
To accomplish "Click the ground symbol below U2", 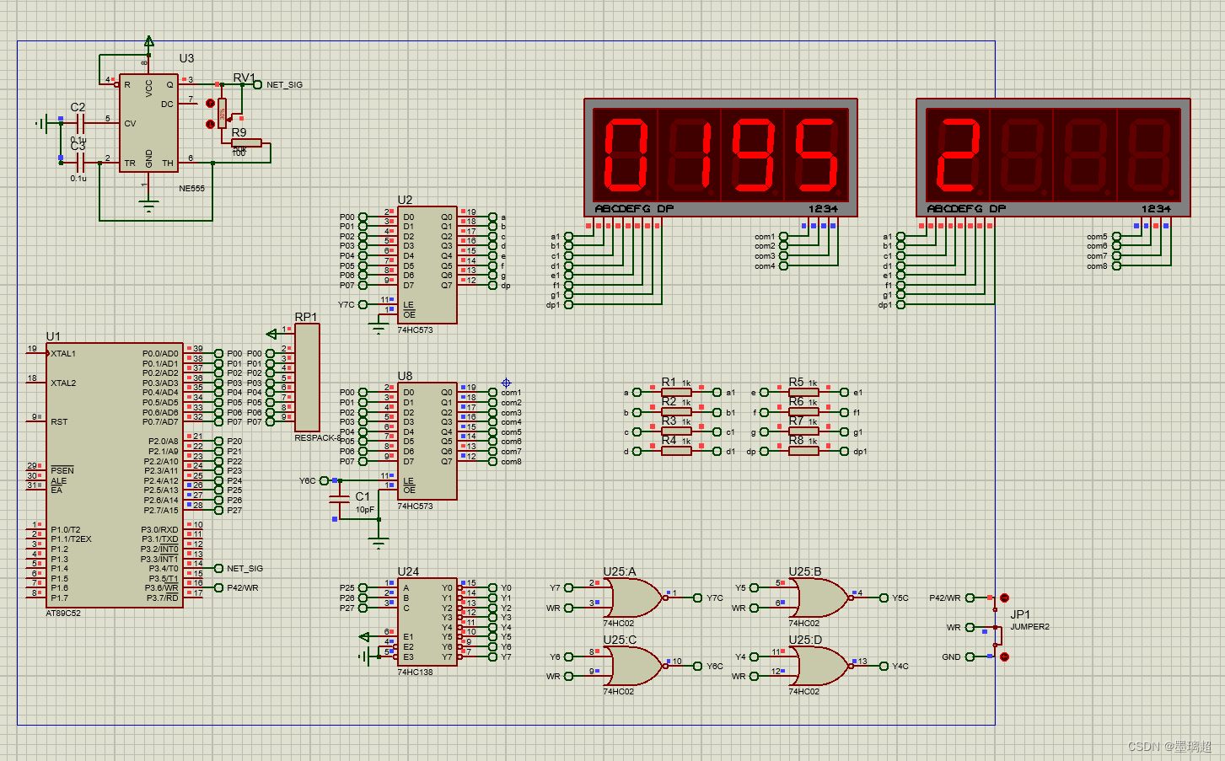I will click(379, 327).
